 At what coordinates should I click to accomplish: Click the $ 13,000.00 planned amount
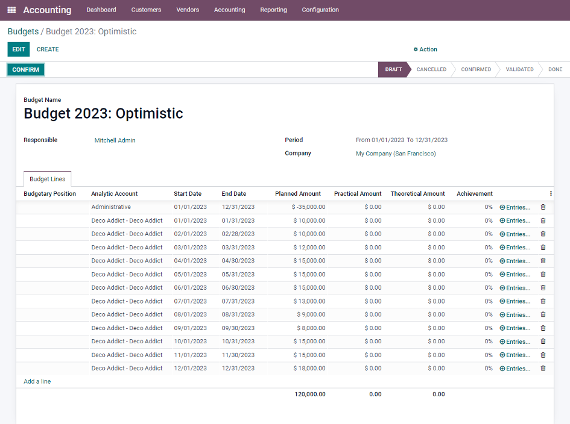309,301
